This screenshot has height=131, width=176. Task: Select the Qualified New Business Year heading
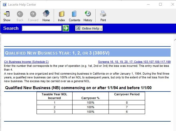pos(57,53)
